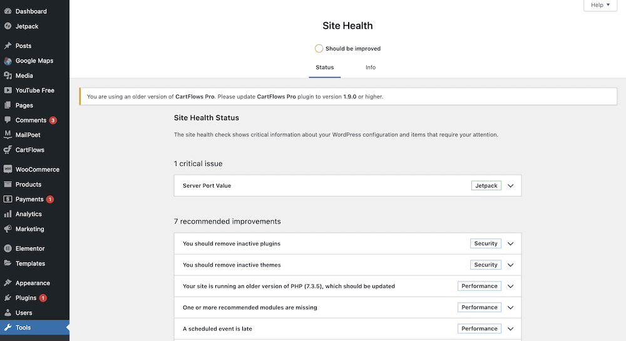Screen dimensions: 626x341
Task: Click the Should be improved status circle
Action: tap(319, 49)
